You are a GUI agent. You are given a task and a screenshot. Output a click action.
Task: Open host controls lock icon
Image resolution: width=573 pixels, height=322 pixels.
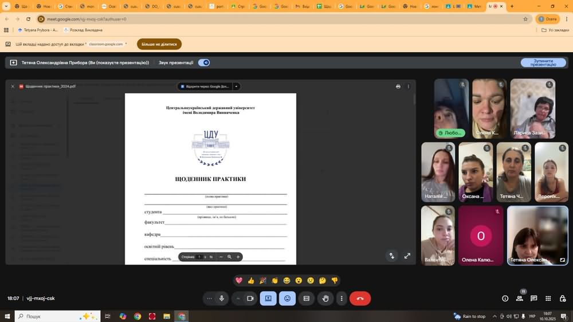click(562, 299)
